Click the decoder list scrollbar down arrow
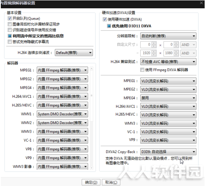The image size is (205, 186). point(92,168)
